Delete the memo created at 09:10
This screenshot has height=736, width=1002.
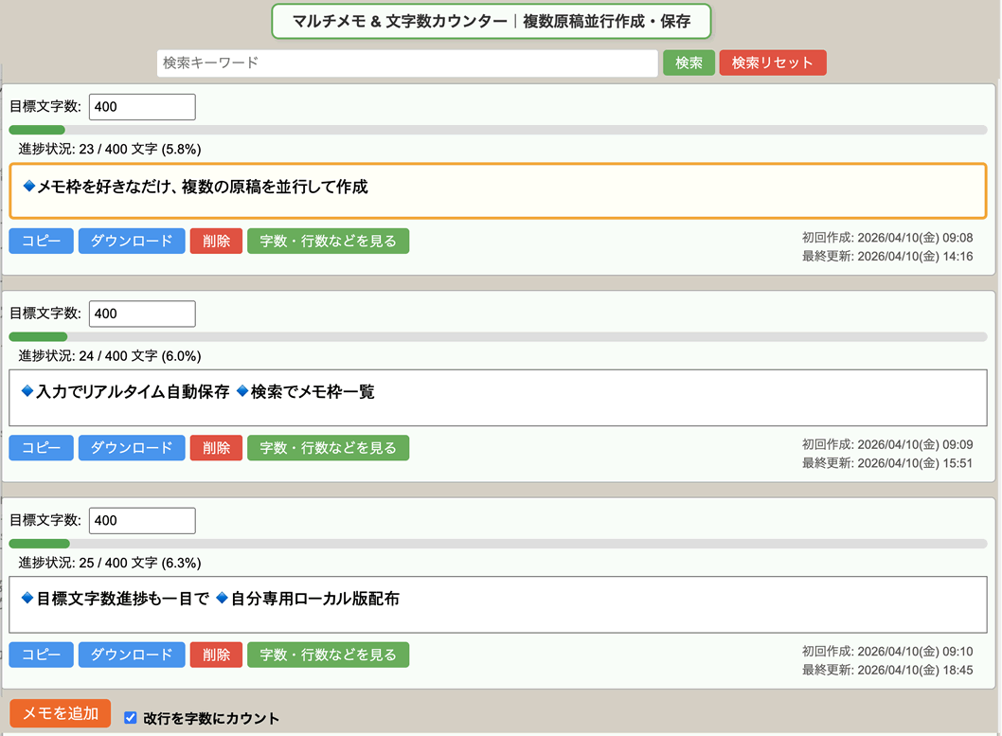(216, 655)
